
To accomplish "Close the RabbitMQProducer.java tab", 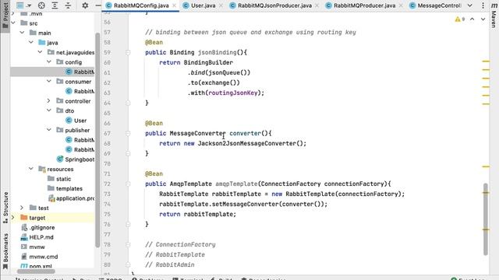I will [x=401, y=5].
